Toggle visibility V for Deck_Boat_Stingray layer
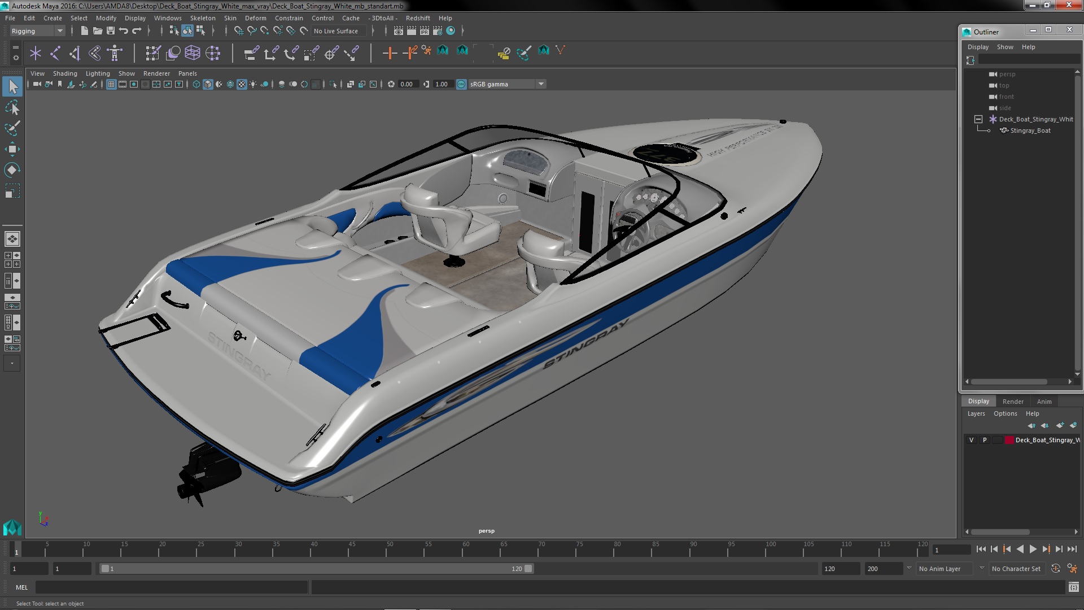 click(971, 439)
